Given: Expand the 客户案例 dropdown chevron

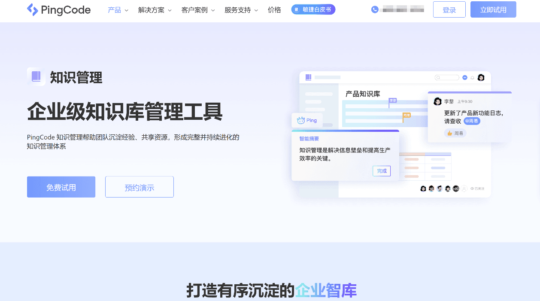Looking at the screenshot, I should coord(213,10).
